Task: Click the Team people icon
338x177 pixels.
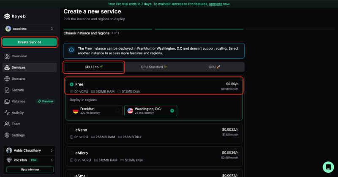Action: pos(7,124)
